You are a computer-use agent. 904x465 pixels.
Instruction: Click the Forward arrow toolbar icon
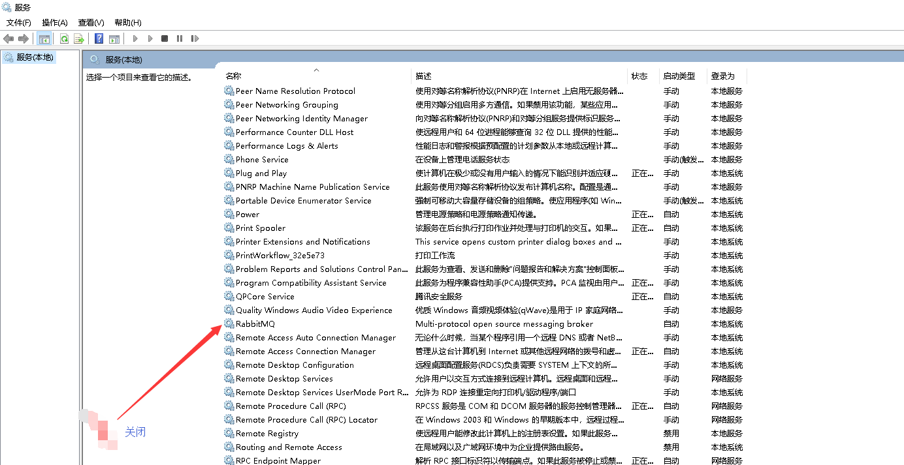[x=24, y=38]
